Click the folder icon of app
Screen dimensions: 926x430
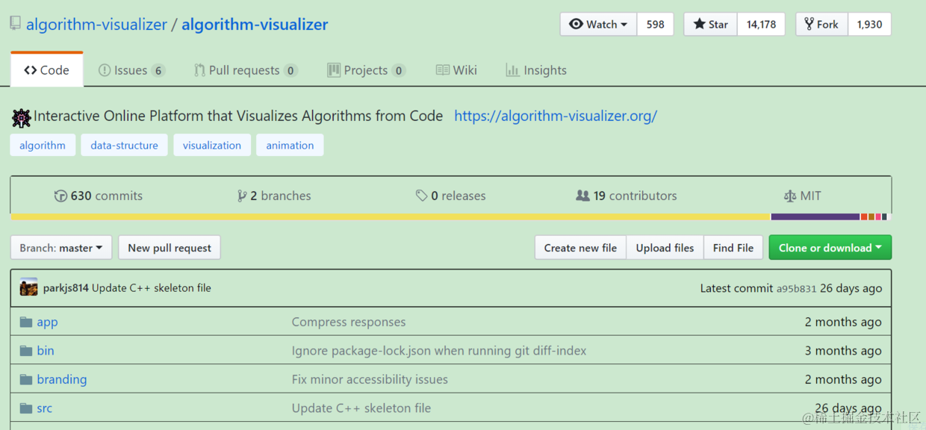click(x=26, y=322)
